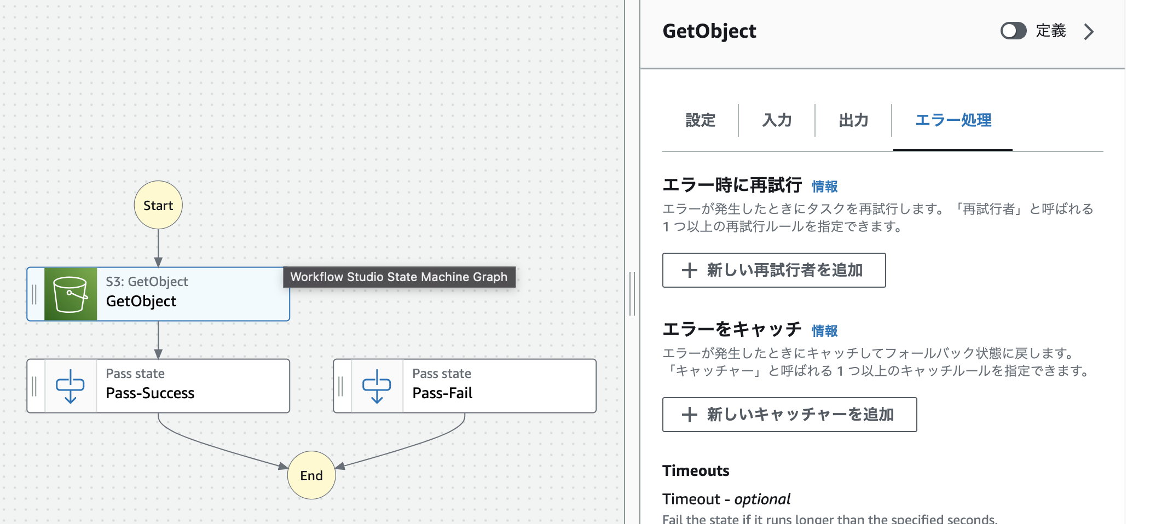
Task: Add a new catcher with 新しいキャッチャーを追加
Action: 789,415
